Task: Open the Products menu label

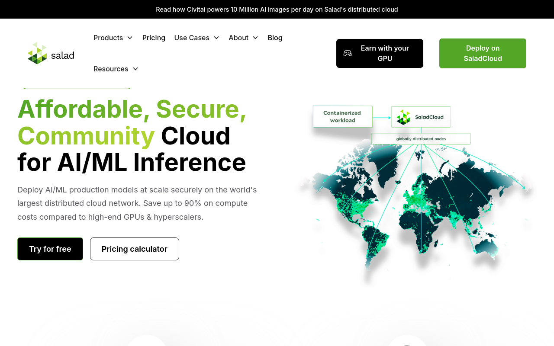Action: 108,38
